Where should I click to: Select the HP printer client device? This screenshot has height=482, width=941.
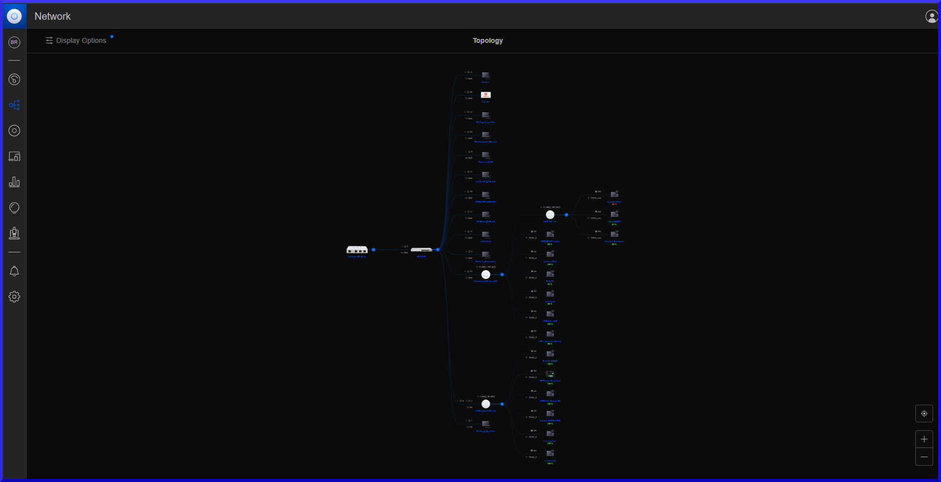click(550, 375)
